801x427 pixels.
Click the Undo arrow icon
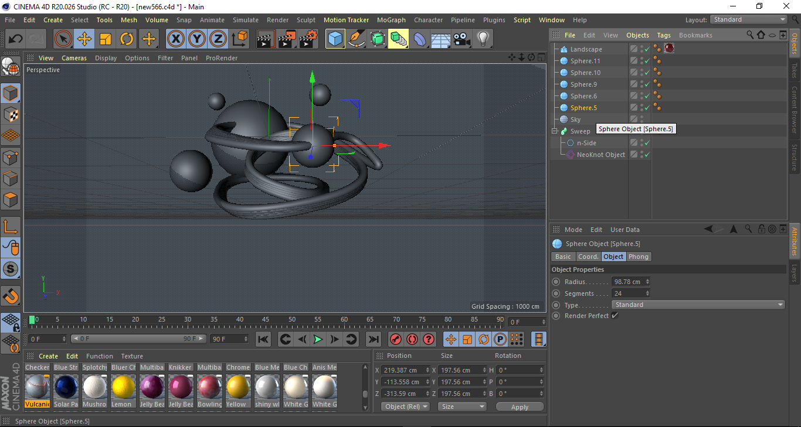tap(16, 39)
